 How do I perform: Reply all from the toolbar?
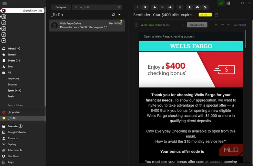(x=162, y=7)
